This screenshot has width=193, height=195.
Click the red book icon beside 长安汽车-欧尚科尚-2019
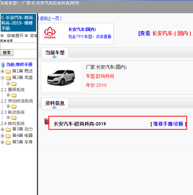tap(47, 121)
